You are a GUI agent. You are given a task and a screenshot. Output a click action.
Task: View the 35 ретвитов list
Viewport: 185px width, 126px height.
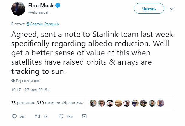(x=23, y=103)
